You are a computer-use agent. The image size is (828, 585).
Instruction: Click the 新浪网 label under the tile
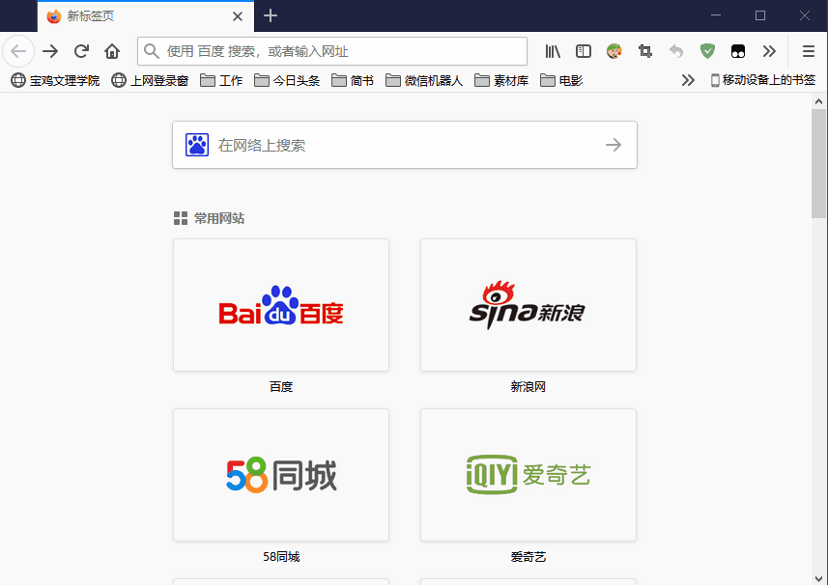pos(528,387)
